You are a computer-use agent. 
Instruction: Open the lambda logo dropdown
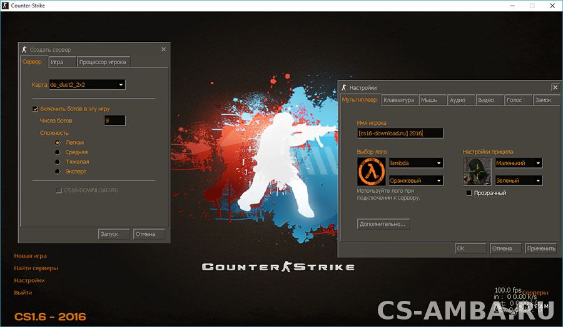pyautogui.click(x=416, y=163)
